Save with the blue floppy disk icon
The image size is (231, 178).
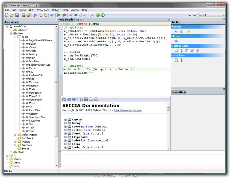point(17,15)
